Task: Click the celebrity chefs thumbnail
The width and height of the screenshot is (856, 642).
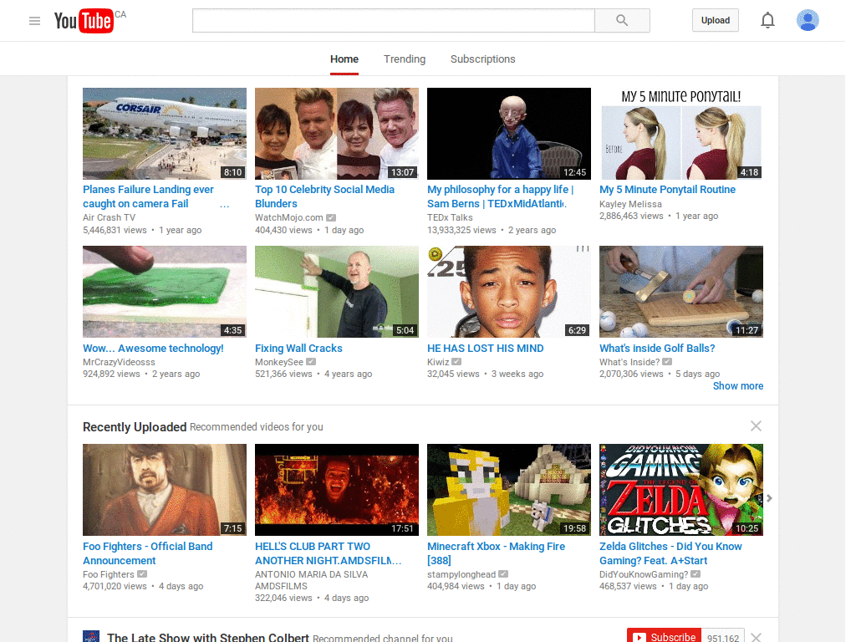Action: tap(337, 134)
